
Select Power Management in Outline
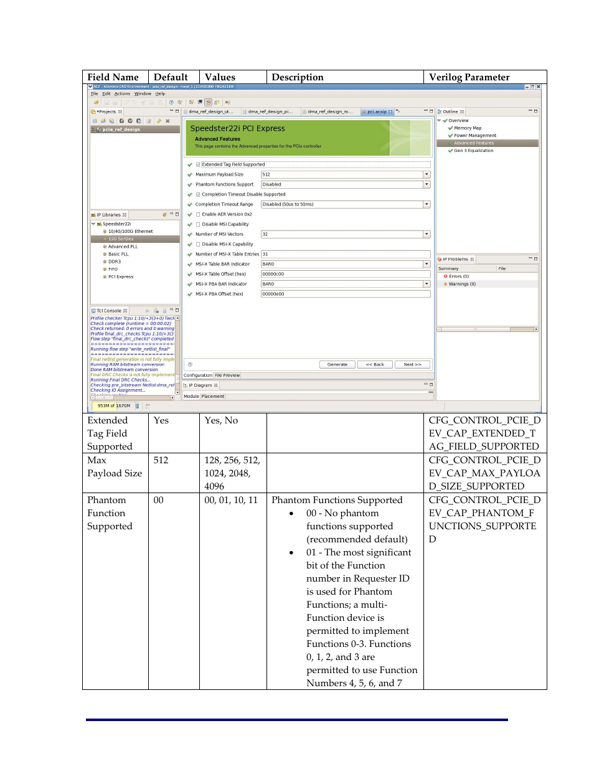click(475, 136)
